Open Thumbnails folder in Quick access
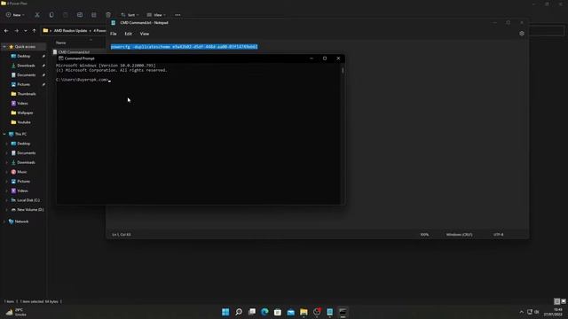Viewport: 568px width, 319px height. (x=27, y=94)
